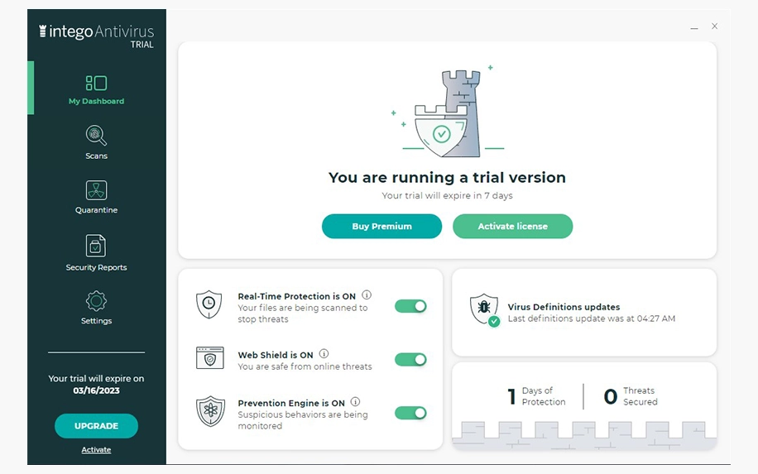Click the info icon beside Real-Time Protection
Viewport: 758px width, 474px height.
click(367, 294)
